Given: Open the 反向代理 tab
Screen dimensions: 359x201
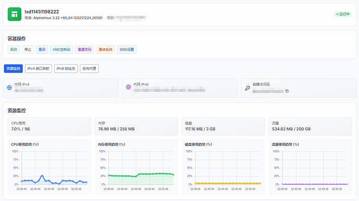Looking at the screenshot, I should click(89, 69).
